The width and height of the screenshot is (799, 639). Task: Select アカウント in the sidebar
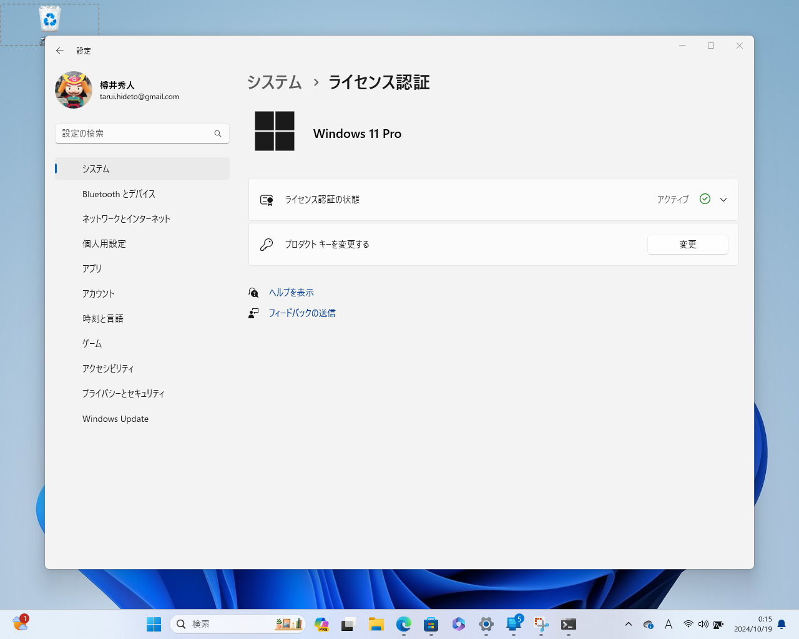point(98,293)
